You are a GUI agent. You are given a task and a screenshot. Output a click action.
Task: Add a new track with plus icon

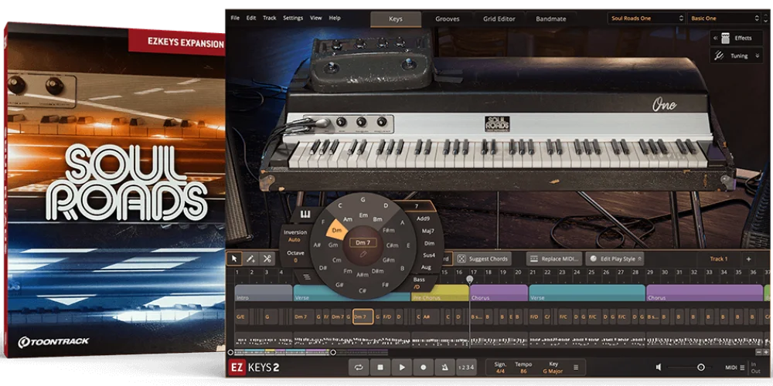[748, 259]
